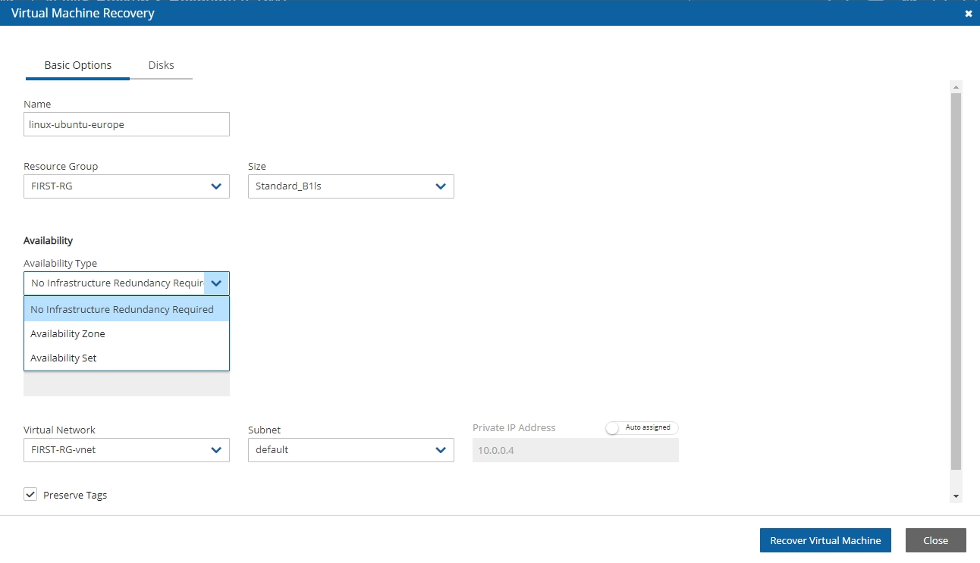Screen dimensions: 980x563
Task: Click the Resource Group dropdown chevron
Action: [216, 186]
